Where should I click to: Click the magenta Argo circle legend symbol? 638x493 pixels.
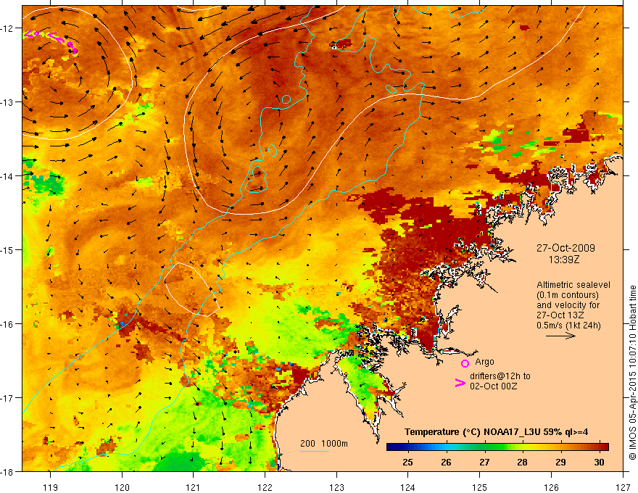point(465,363)
